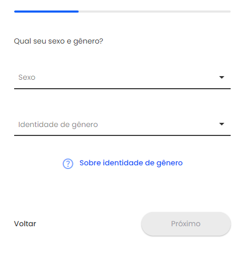Click the disabled Próximo button
Viewport: 249px width, 253px height.
(x=186, y=224)
